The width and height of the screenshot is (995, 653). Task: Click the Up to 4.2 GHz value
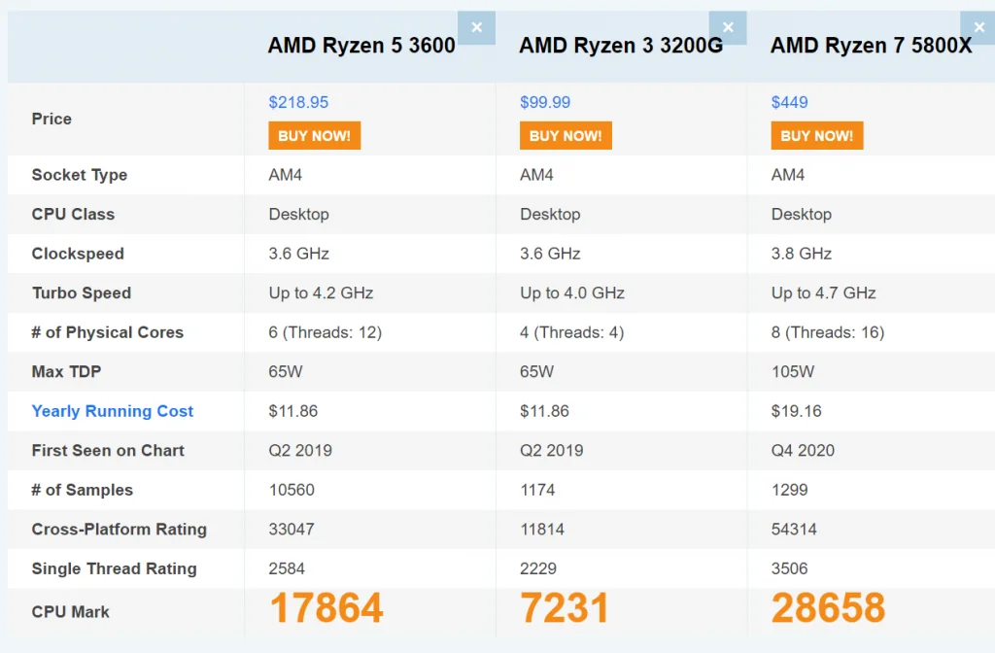click(x=321, y=293)
